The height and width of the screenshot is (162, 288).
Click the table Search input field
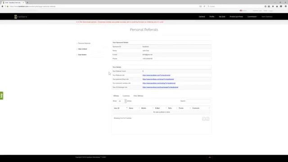click(x=198, y=101)
